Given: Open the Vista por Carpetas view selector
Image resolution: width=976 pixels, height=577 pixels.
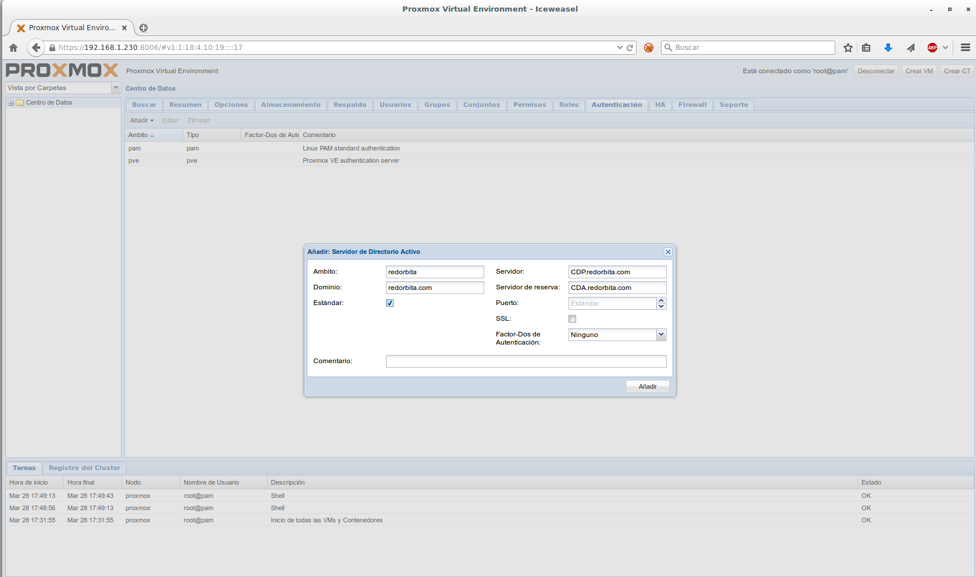Looking at the screenshot, I should click(x=115, y=88).
